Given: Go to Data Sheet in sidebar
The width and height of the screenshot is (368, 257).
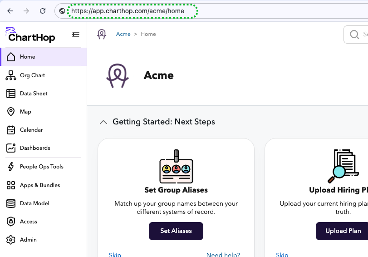Looking at the screenshot, I should click(34, 94).
